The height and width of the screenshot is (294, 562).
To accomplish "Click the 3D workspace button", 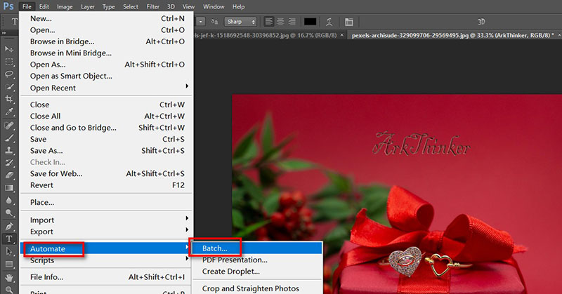I will click(481, 22).
